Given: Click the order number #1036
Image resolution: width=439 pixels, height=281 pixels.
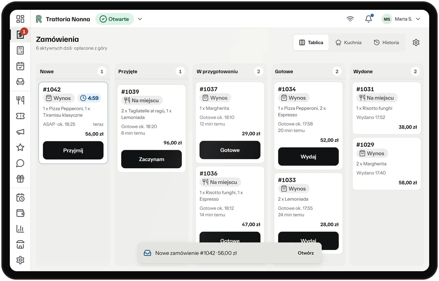Looking at the screenshot, I should (208, 174).
